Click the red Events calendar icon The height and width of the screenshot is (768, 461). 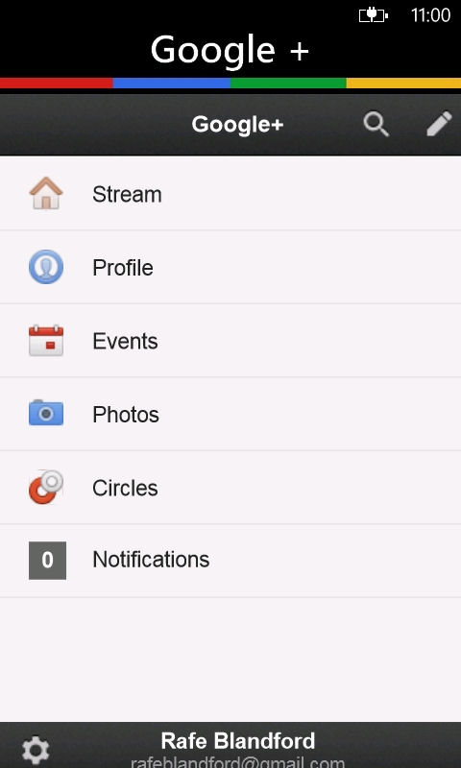(46, 341)
